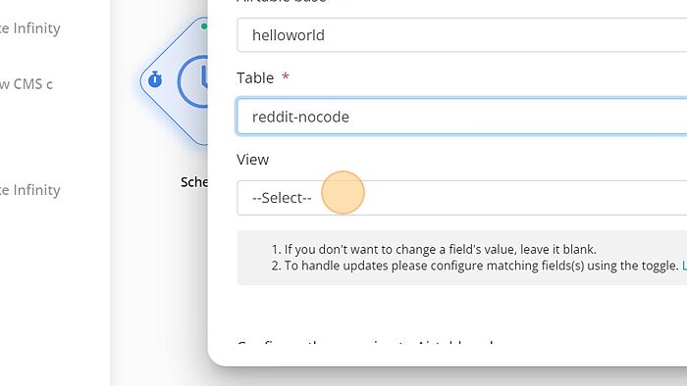Select the clock circle icon in the diamond node

click(x=192, y=81)
